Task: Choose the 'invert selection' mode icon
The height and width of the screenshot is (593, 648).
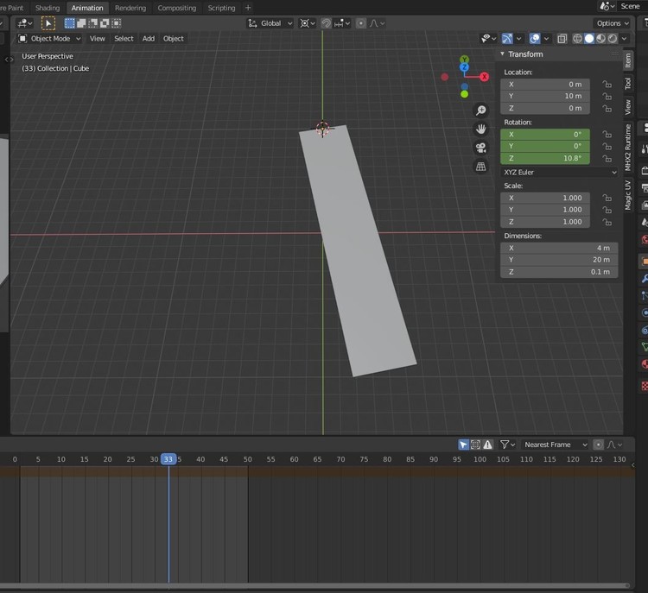Action: [105, 23]
